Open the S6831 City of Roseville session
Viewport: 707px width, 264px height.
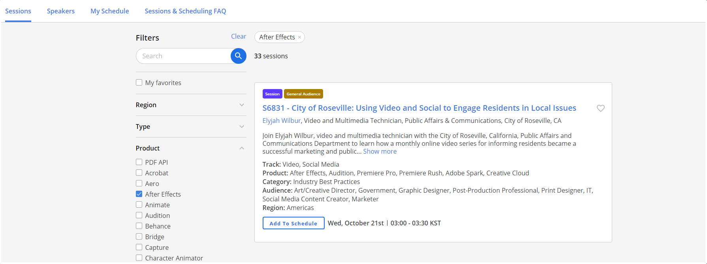click(x=419, y=108)
